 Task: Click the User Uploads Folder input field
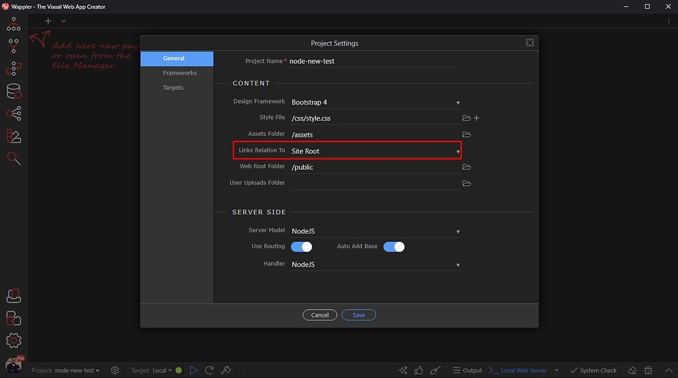[x=375, y=183]
